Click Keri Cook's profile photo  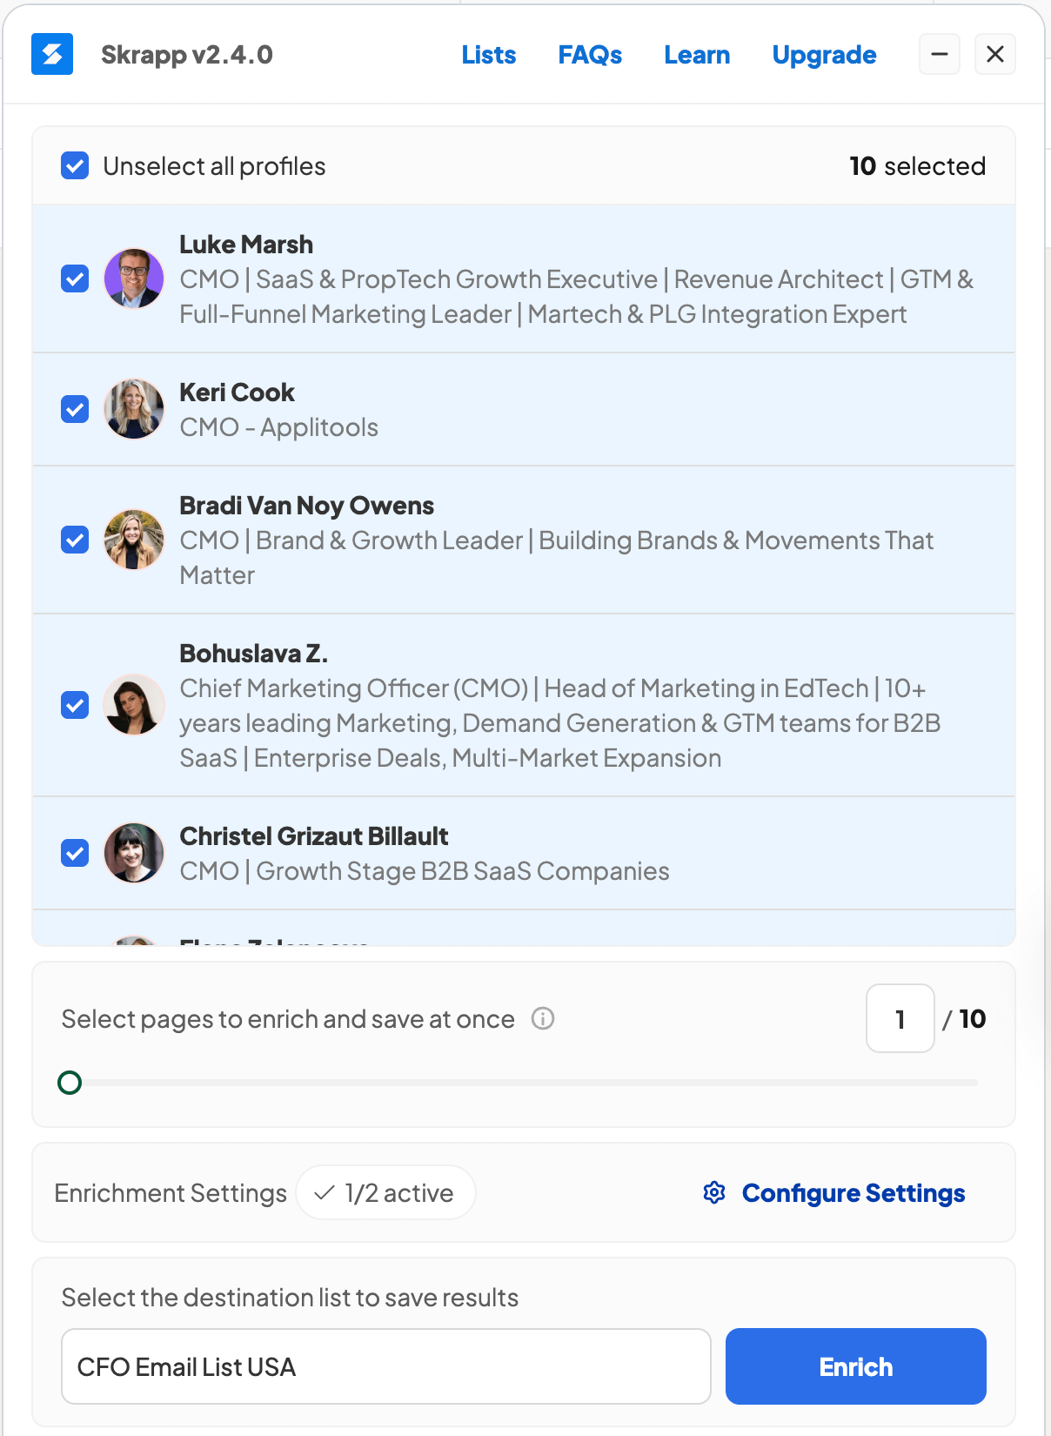coord(134,409)
